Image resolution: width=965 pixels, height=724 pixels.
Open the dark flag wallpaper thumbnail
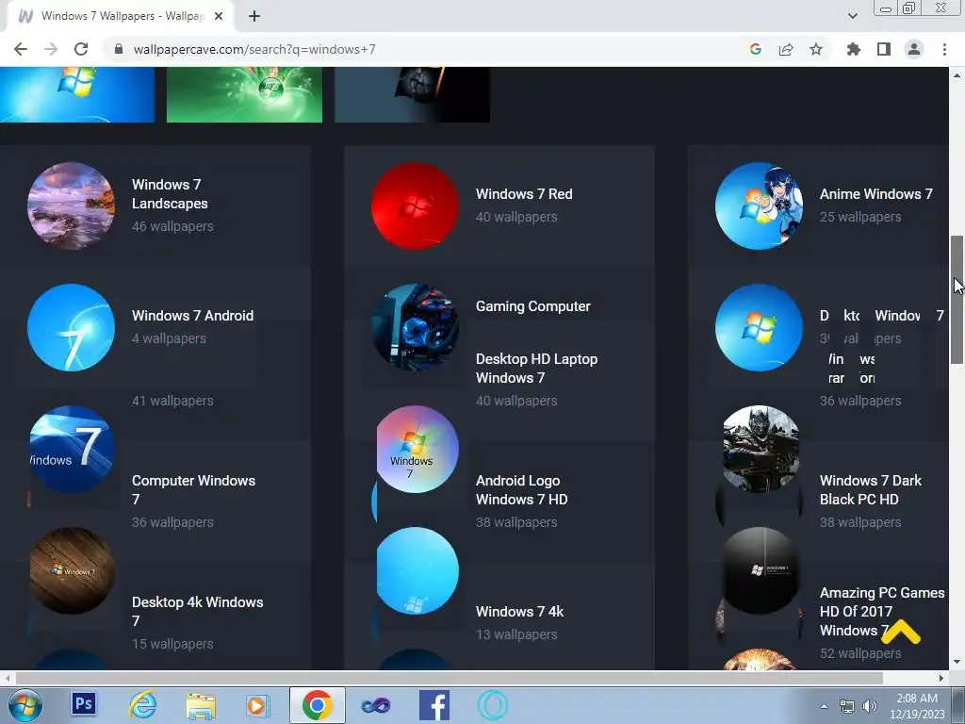[412, 94]
